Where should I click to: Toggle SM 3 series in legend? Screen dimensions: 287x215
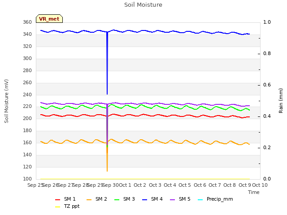pyautogui.click(x=125, y=199)
